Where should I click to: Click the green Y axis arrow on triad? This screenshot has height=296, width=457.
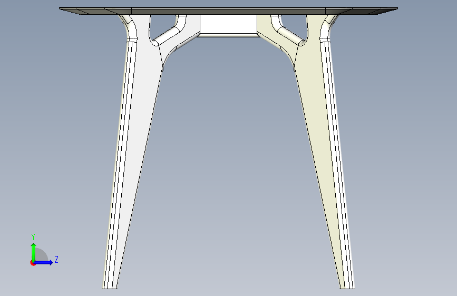[x=34, y=252]
